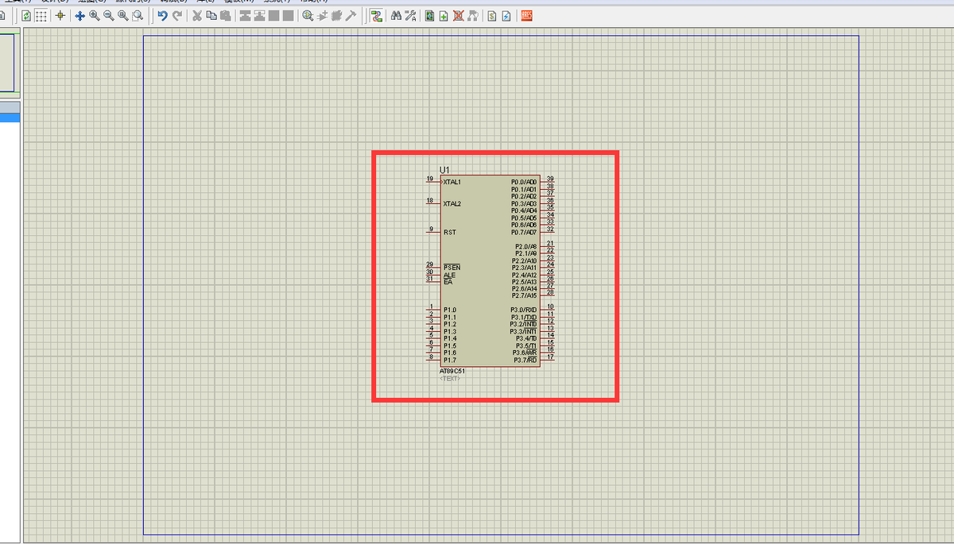954x544 pixels.
Task: Click the <TEXT> placeholder under the chip
Action: [450, 378]
